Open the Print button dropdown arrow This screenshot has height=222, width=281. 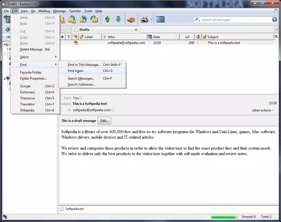(x=151, y=19)
